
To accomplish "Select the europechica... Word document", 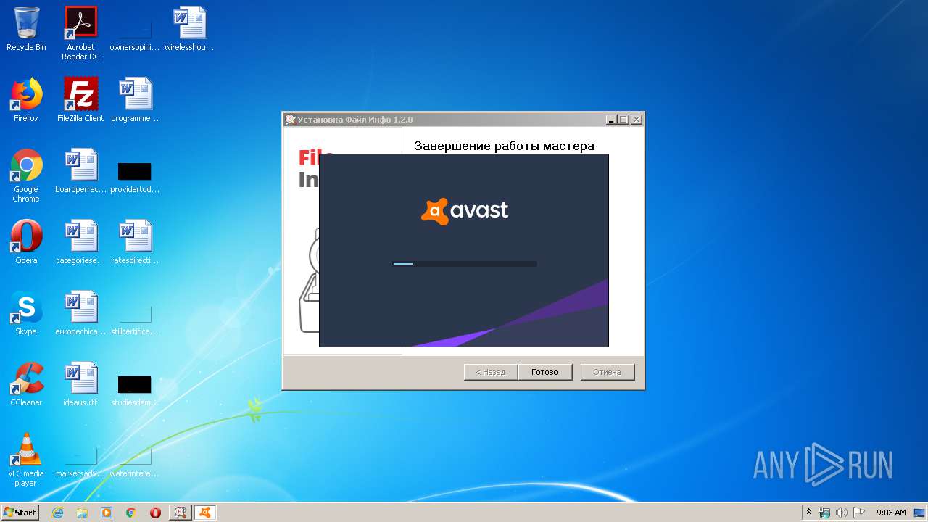I will coord(80,313).
